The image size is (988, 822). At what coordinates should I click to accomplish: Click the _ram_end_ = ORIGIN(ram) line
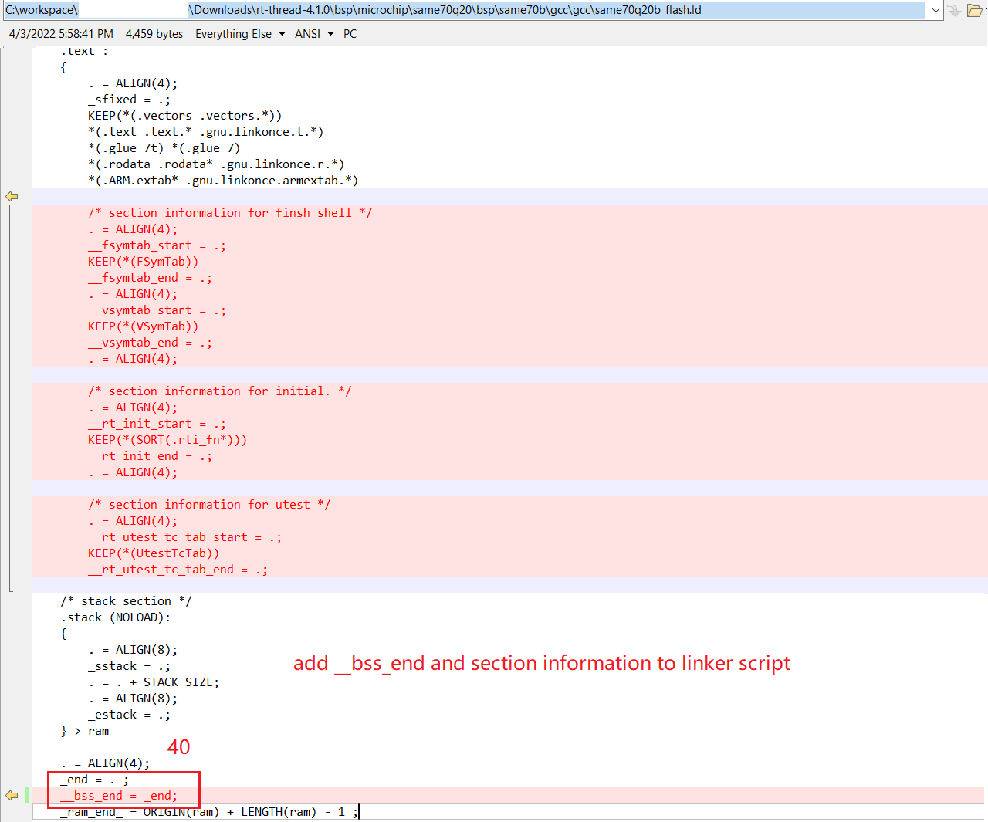click(208, 812)
